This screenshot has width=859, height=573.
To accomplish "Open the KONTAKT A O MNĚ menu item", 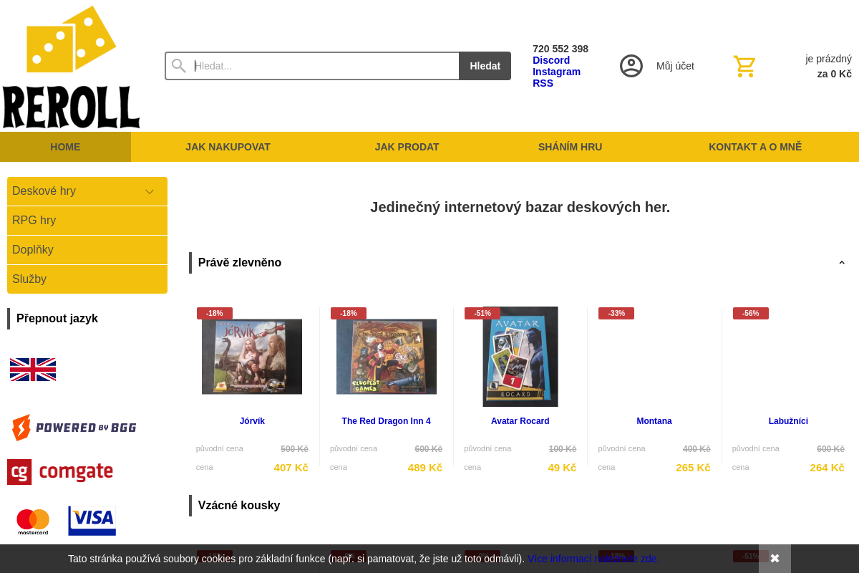I will tap(755, 147).
